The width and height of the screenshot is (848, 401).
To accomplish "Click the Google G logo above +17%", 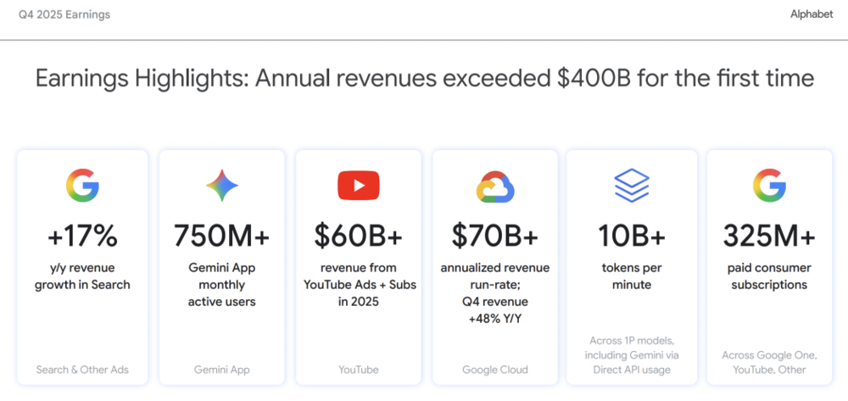I will pyautogui.click(x=82, y=185).
